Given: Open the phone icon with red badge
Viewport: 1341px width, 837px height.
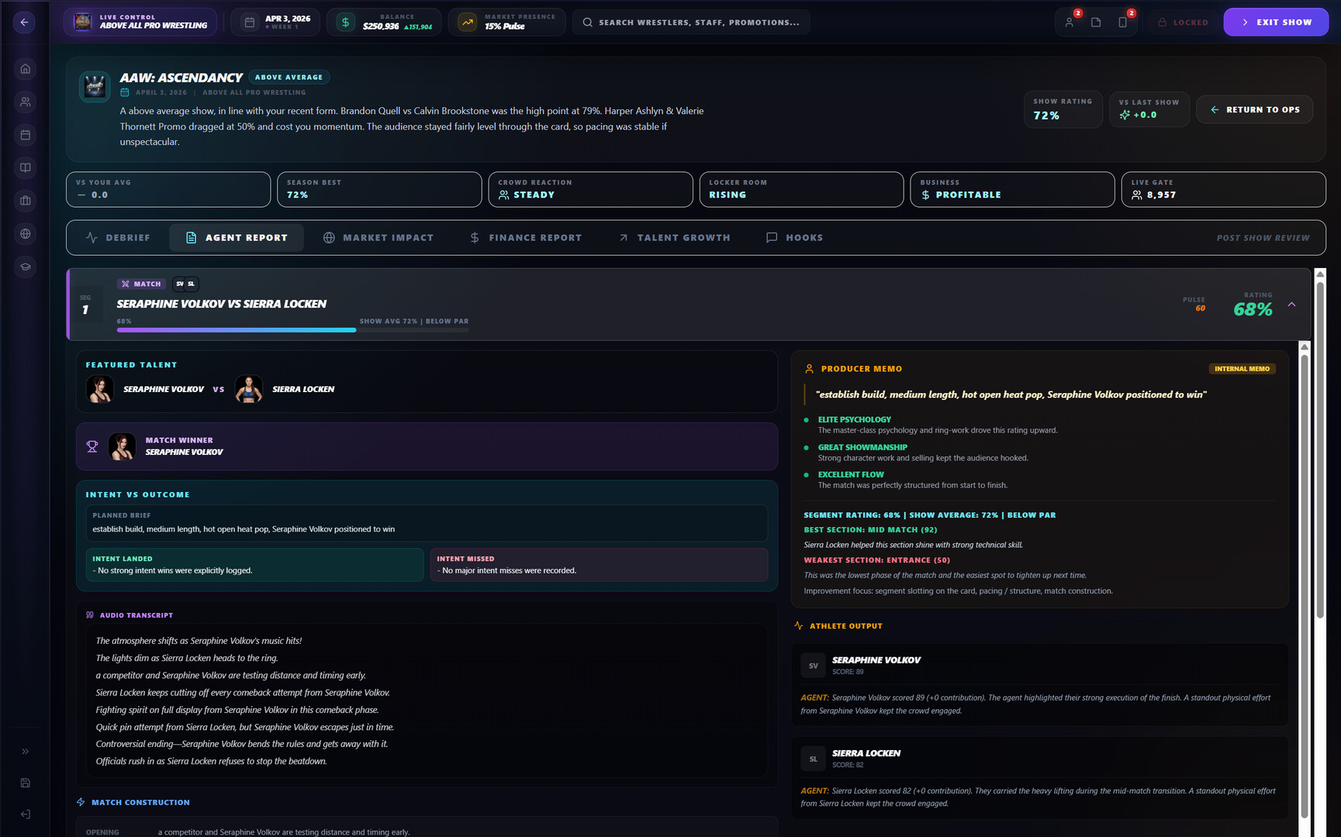Looking at the screenshot, I should point(1122,22).
